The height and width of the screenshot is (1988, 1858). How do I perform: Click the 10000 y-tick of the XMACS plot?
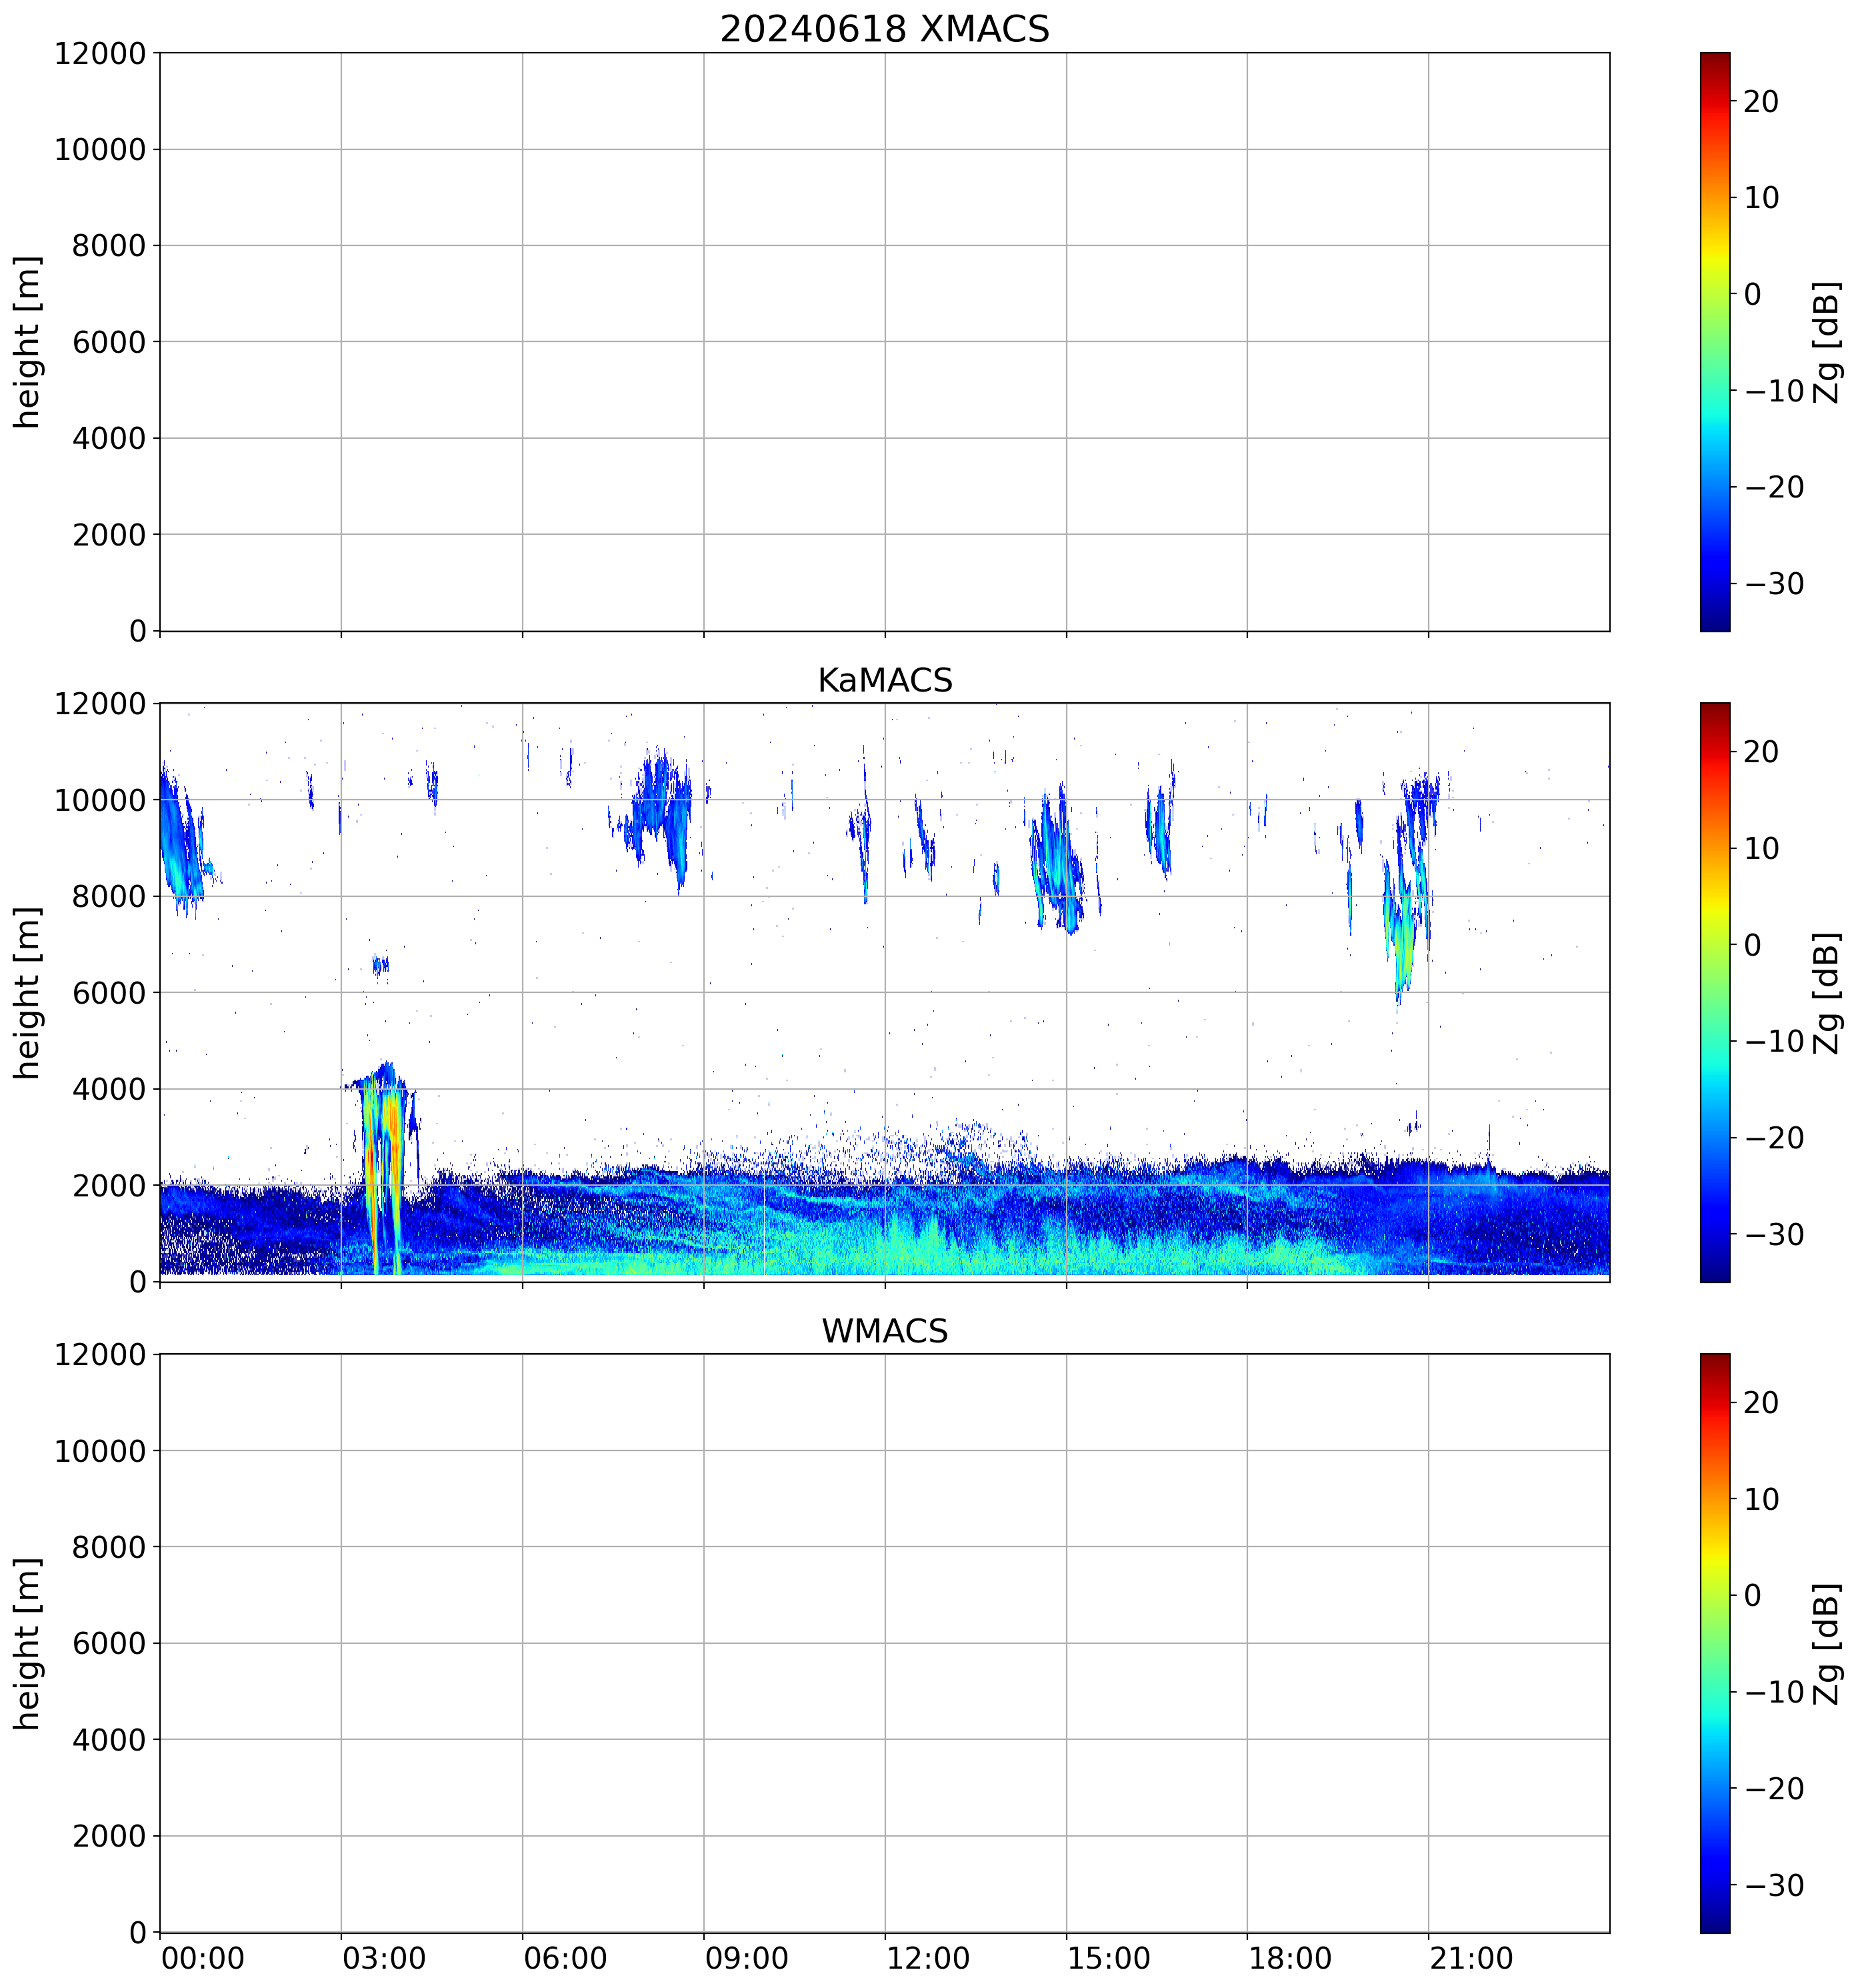(x=100, y=150)
